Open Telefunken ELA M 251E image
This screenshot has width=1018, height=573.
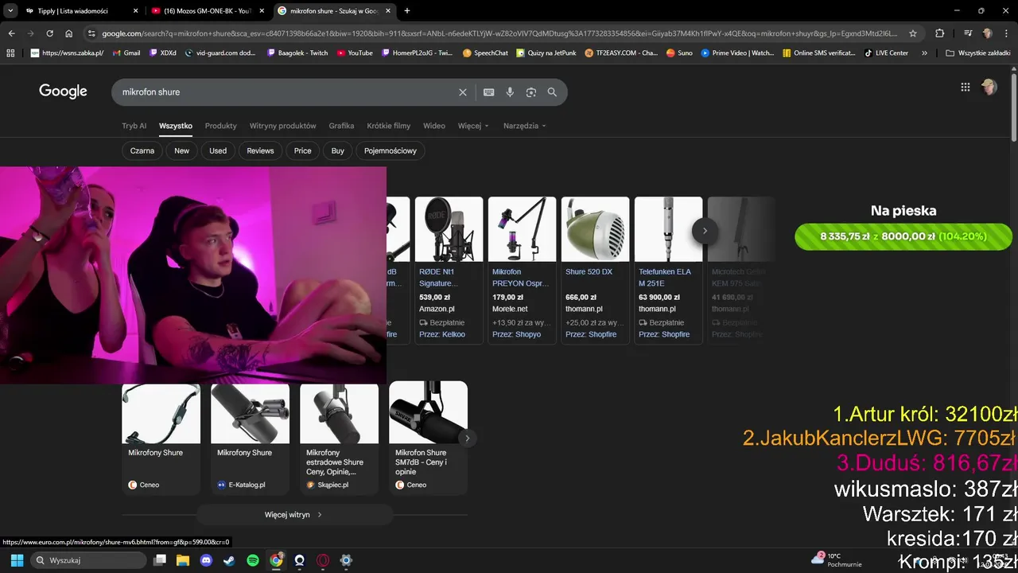click(x=668, y=229)
